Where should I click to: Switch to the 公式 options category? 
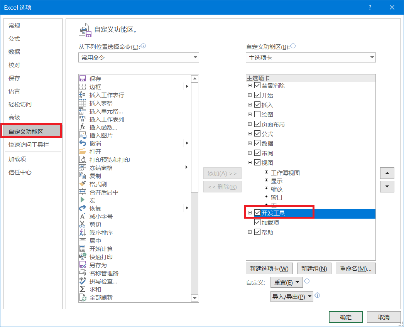click(x=33, y=39)
